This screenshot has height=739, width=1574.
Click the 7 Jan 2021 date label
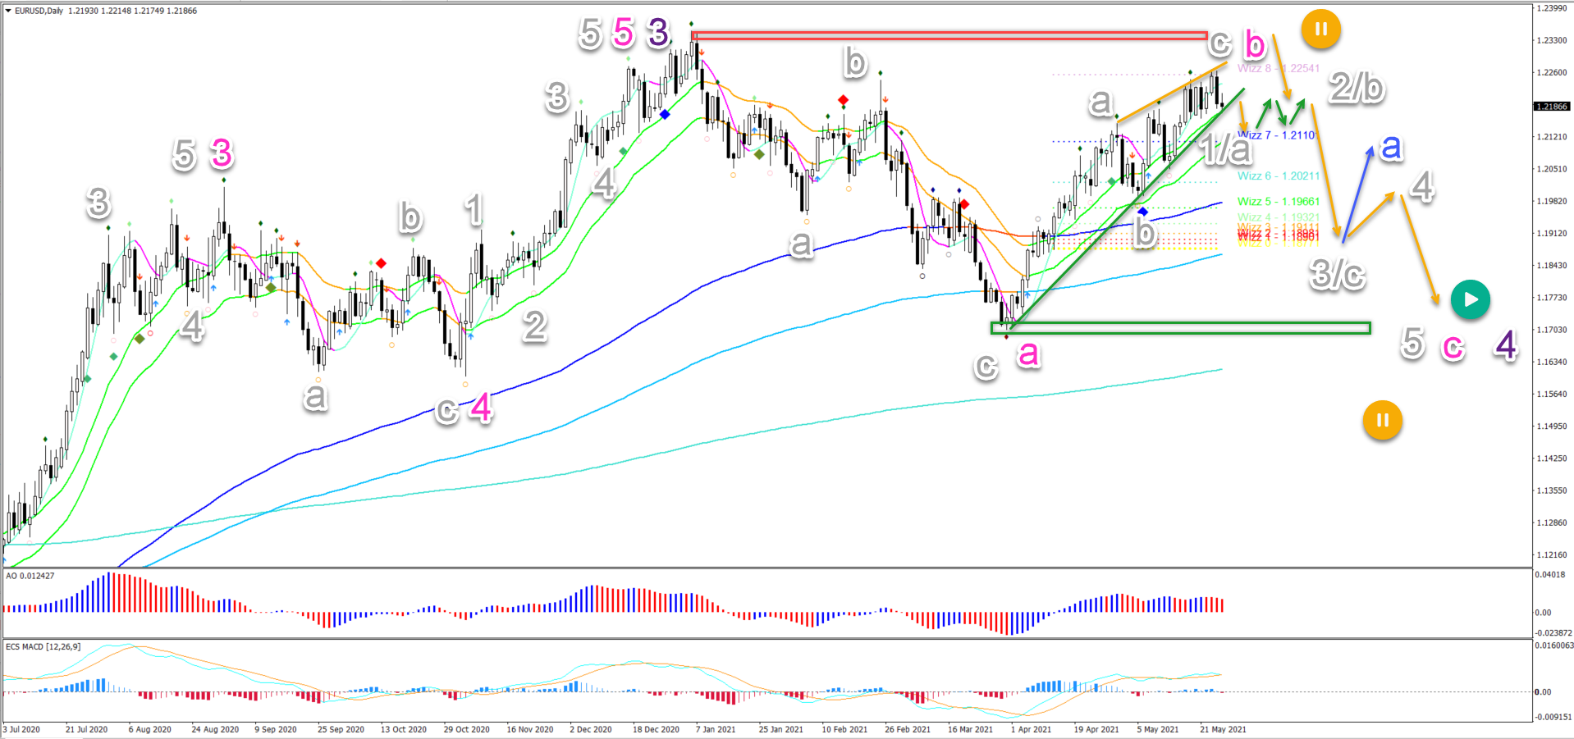(x=716, y=729)
